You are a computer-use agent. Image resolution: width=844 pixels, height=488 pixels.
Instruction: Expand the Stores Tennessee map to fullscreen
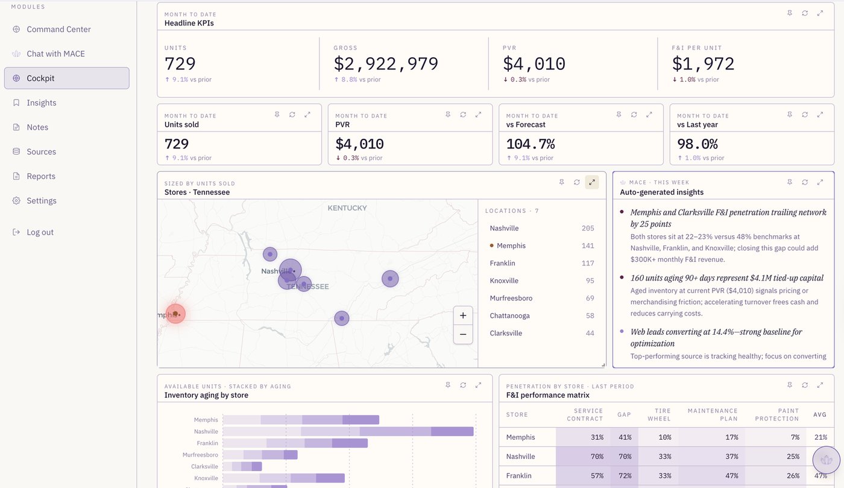[592, 182]
